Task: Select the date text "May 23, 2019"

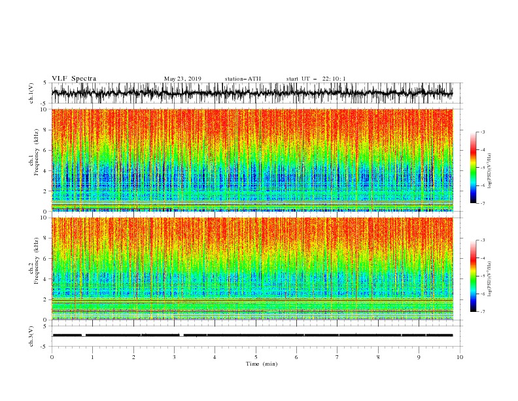Action: [182, 79]
